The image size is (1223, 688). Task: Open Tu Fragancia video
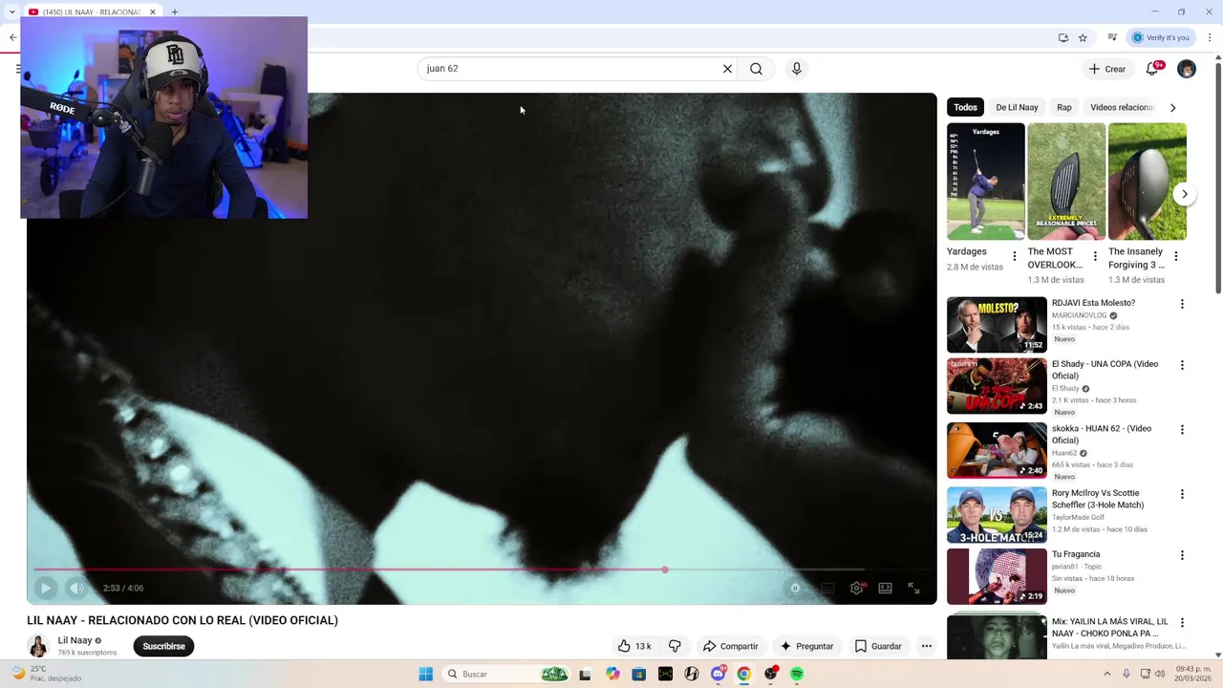click(997, 576)
